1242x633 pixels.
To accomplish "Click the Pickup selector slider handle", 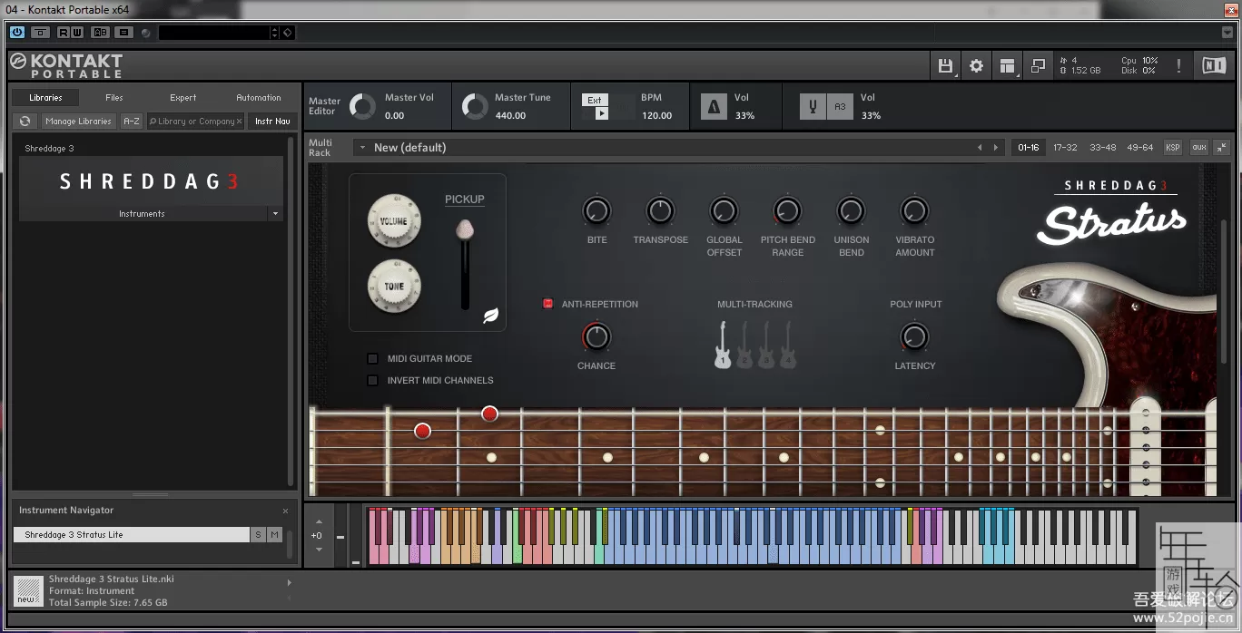I will click(466, 229).
